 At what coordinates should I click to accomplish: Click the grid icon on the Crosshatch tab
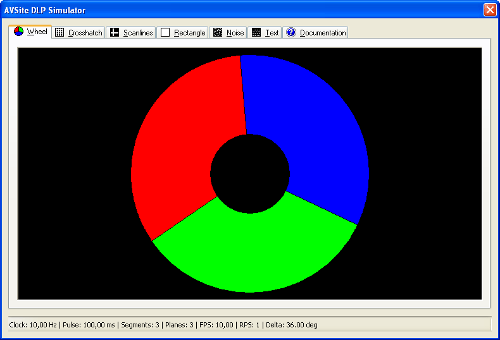coord(59,33)
